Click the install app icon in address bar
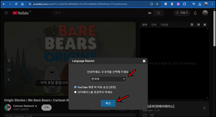216x117 pixels. pyautogui.click(x=151, y=4)
